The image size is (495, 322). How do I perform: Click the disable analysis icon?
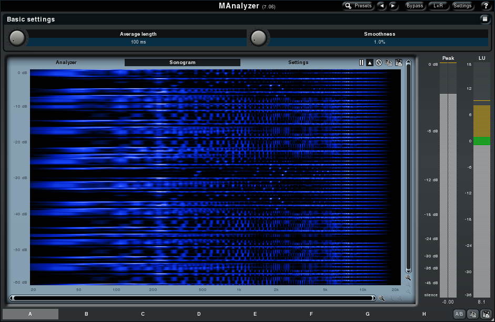(x=379, y=63)
